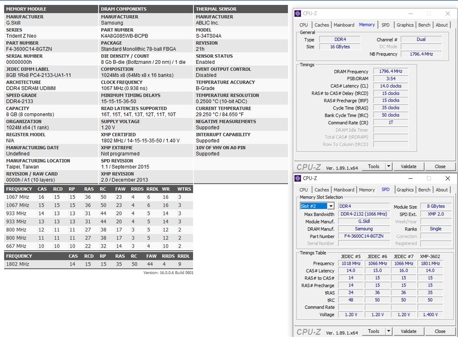Screen dimensions: 458x337
Task: Click the MEMORY MODULE column header
Action: click(51, 9)
